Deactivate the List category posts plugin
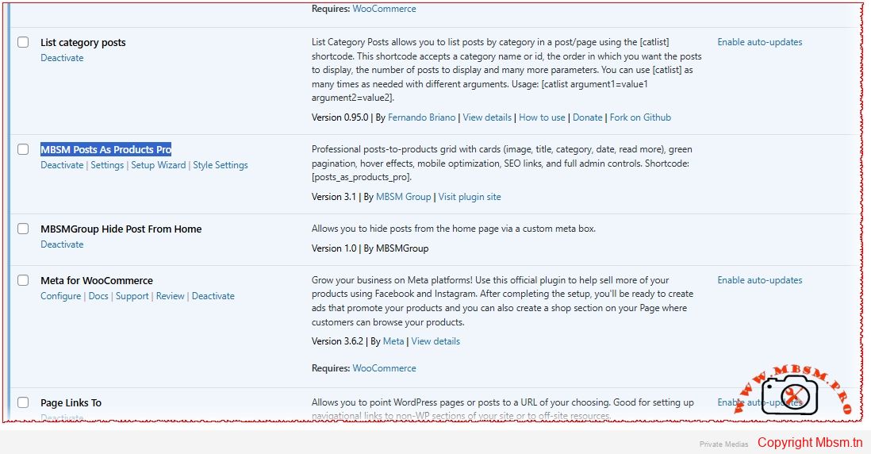This screenshot has height=454, width=871. click(x=62, y=58)
